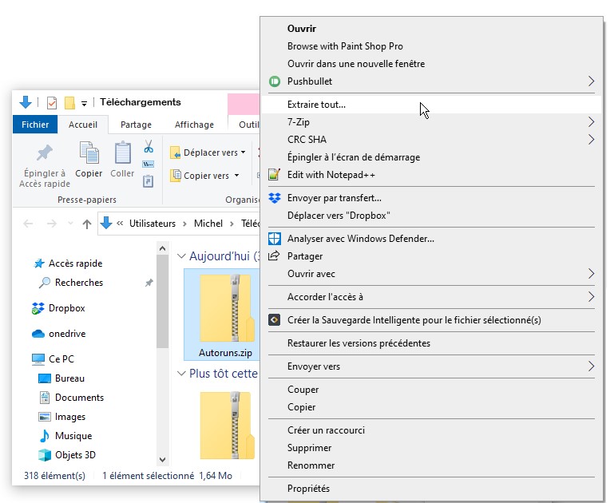Click the Properties checkmark icon in title bar
The height and width of the screenshot is (503, 610).
(x=52, y=103)
